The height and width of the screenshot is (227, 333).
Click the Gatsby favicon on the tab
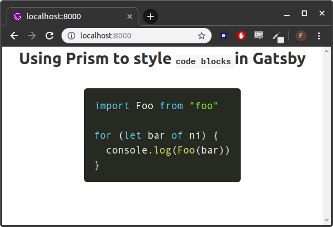click(18, 16)
